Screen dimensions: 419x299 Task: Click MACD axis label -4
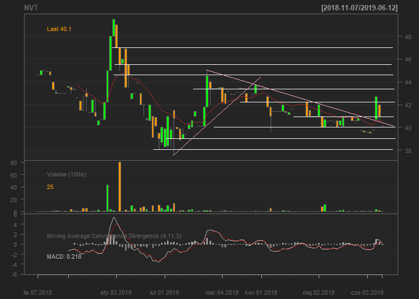tap(14, 265)
